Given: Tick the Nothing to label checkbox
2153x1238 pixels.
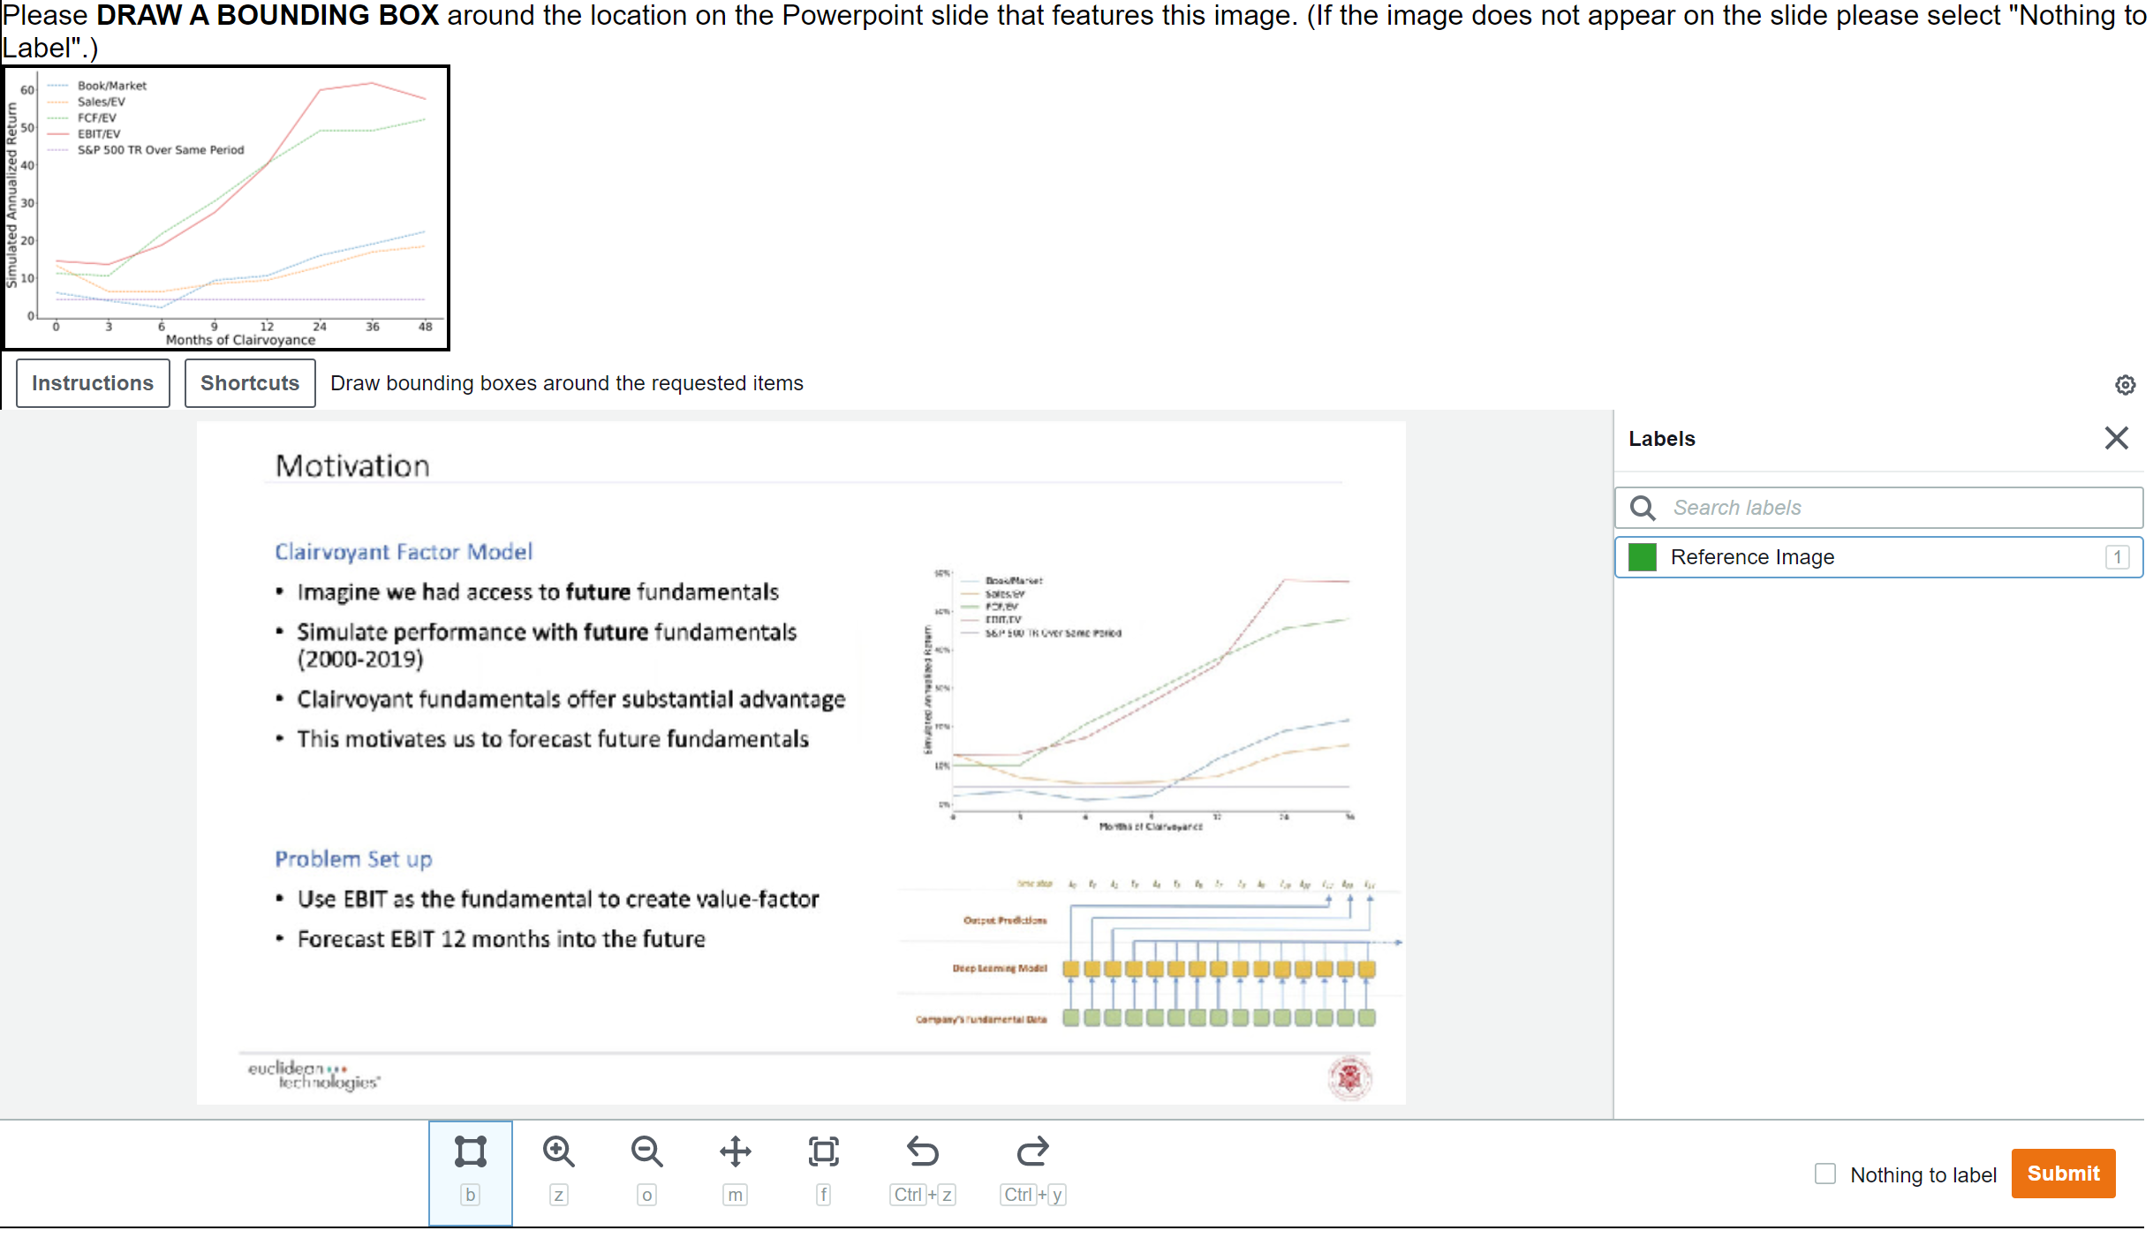Looking at the screenshot, I should 1824,1174.
